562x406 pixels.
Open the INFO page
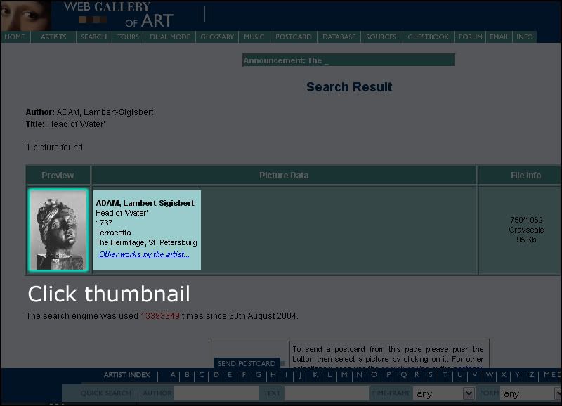click(525, 37)
